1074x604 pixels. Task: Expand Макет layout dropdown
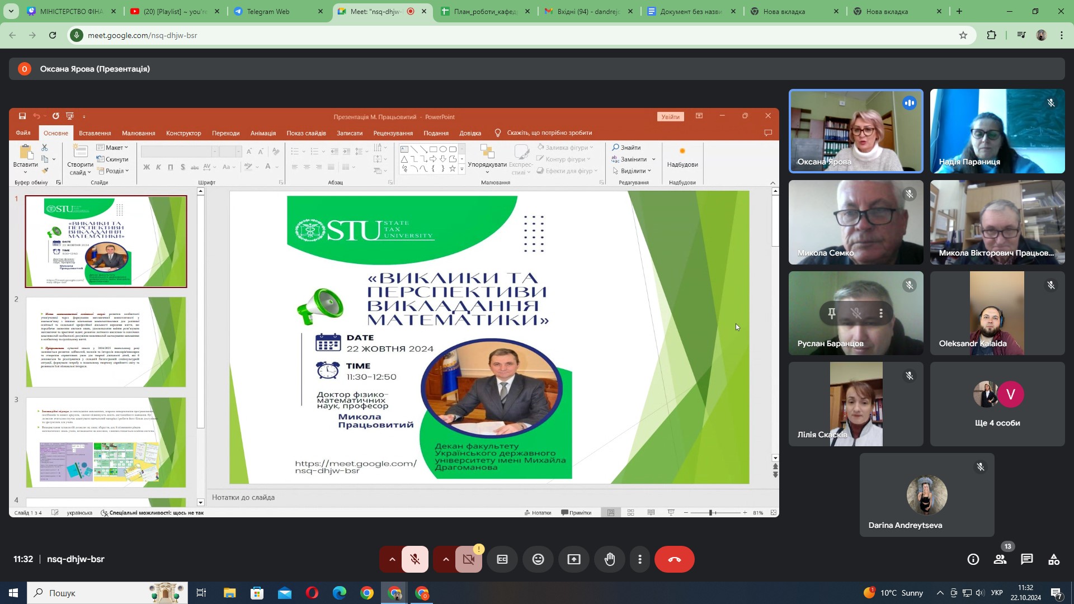pyautogui.click(x=112, y=148)
